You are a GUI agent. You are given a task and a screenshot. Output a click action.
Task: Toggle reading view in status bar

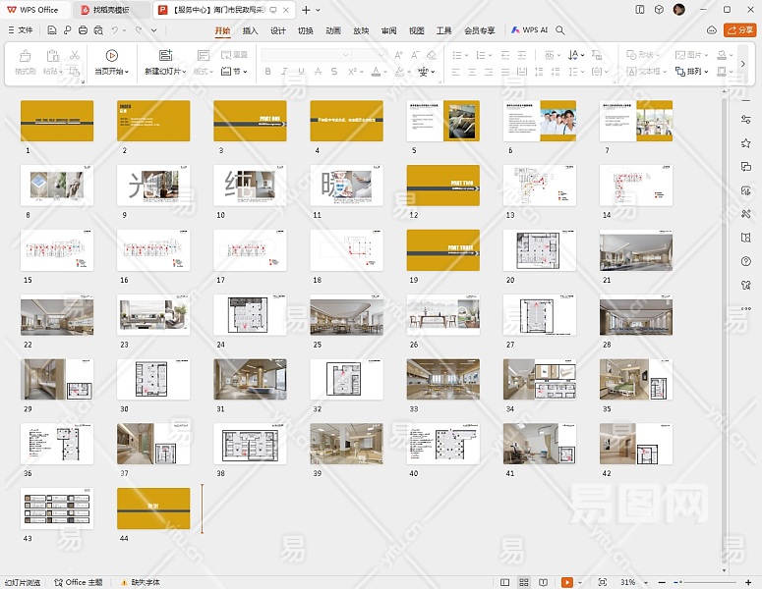pyautogui.click(x=543, y=582)
